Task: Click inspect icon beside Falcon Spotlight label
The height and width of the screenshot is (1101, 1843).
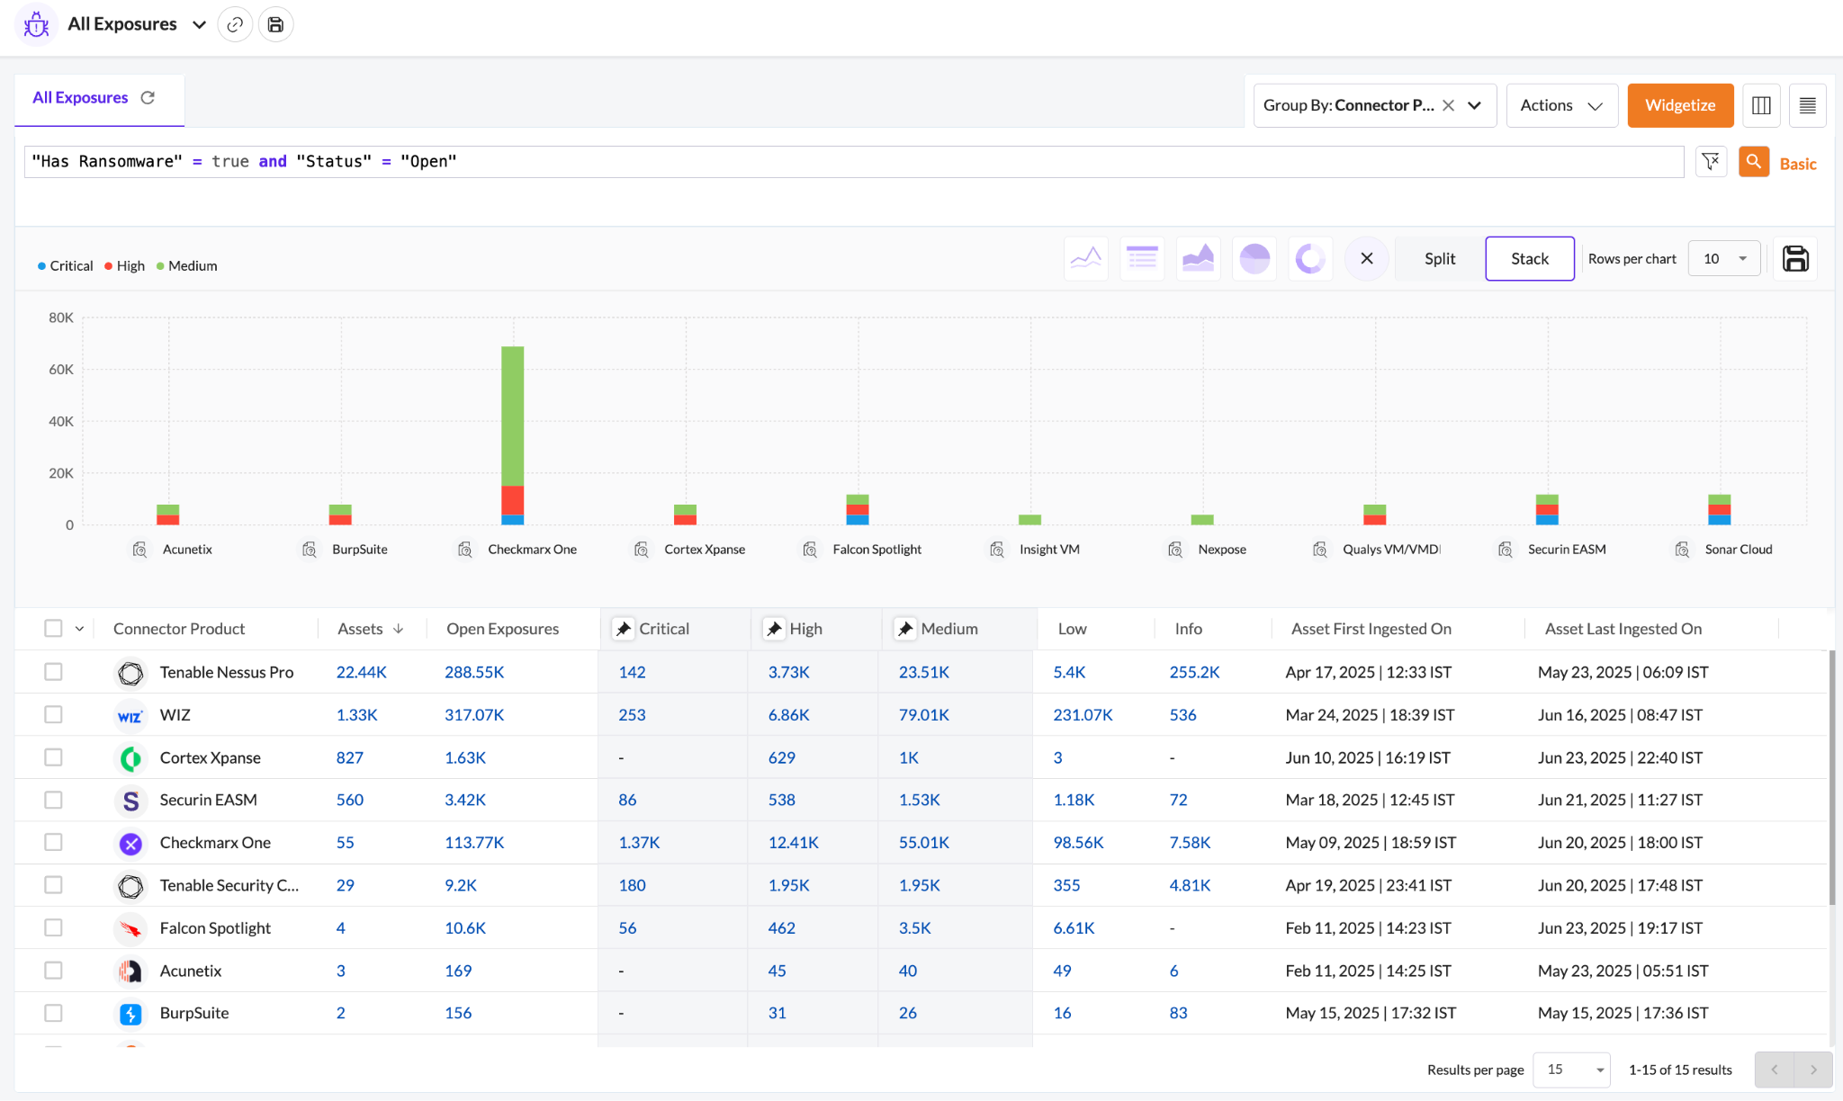Action: coord(810,550)
